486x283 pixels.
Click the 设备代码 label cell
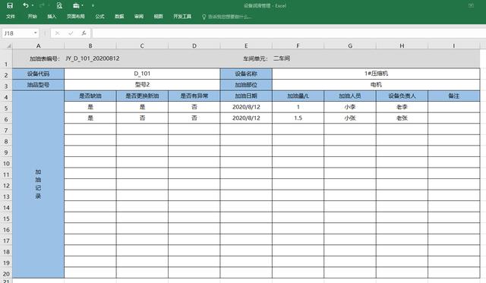click(38, 74)
